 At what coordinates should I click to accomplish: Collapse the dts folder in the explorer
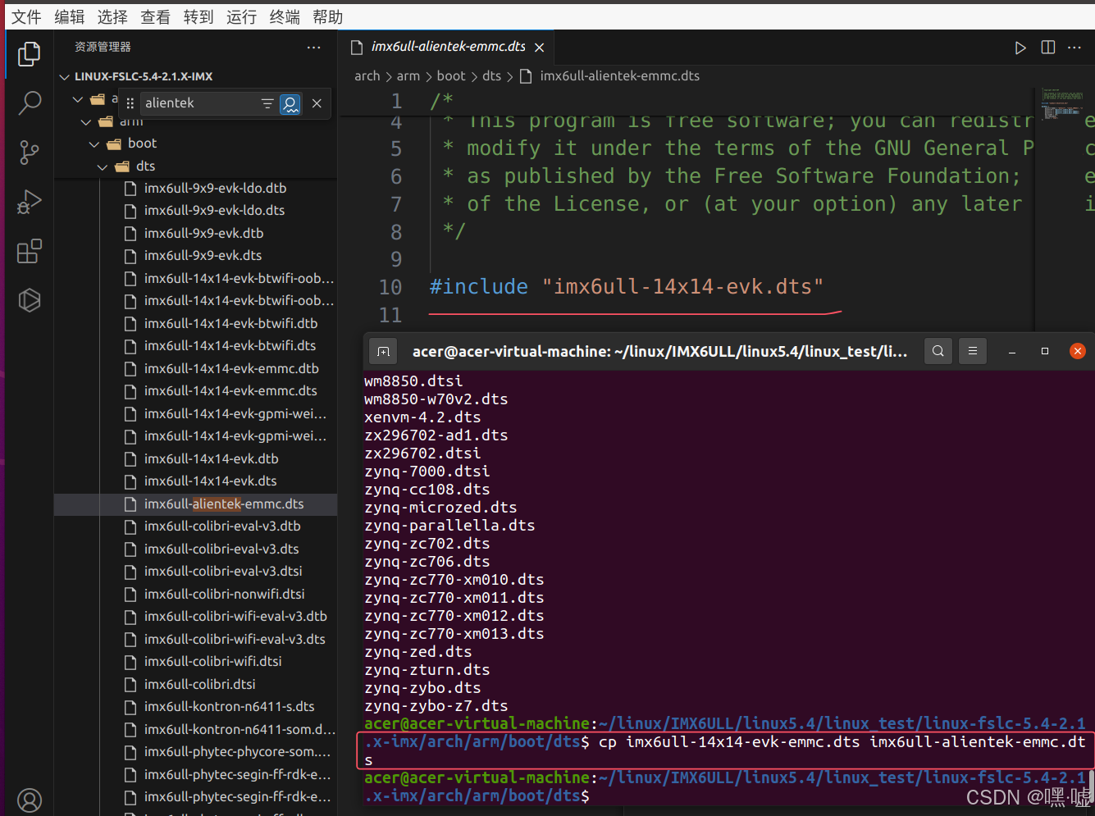(x=103, y=166)
